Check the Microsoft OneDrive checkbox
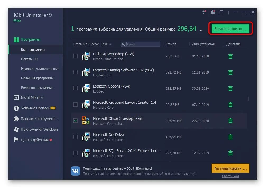 coord(76,137)
